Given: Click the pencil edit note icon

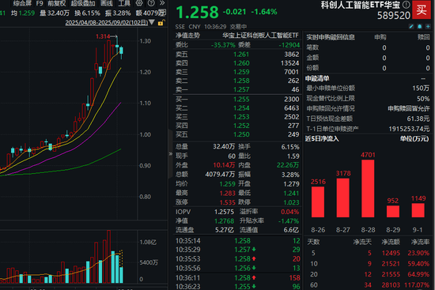Looking at the screenshot, I should pos(411,26).
